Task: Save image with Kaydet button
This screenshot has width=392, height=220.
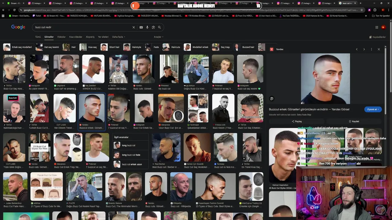Action: (x=354, y=121)
